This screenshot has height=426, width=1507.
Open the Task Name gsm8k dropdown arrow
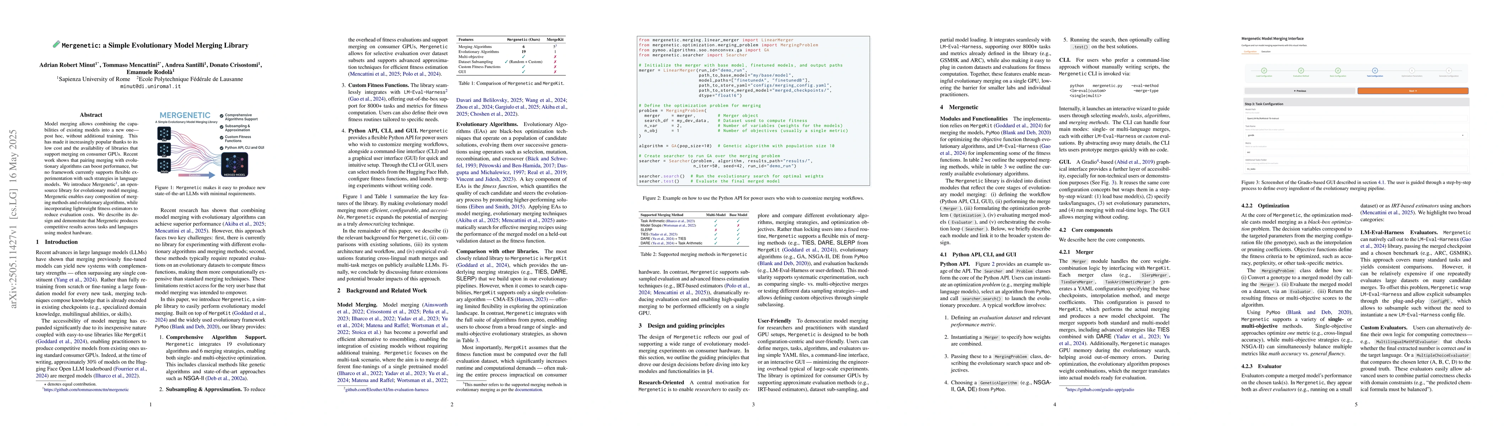click(1463, 136)
